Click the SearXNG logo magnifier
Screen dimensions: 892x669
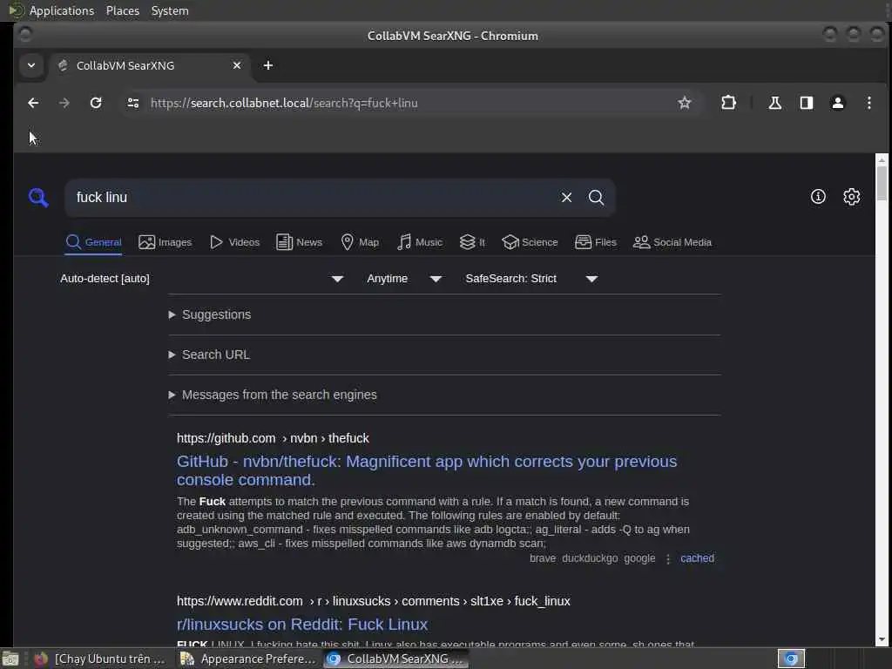38,198
